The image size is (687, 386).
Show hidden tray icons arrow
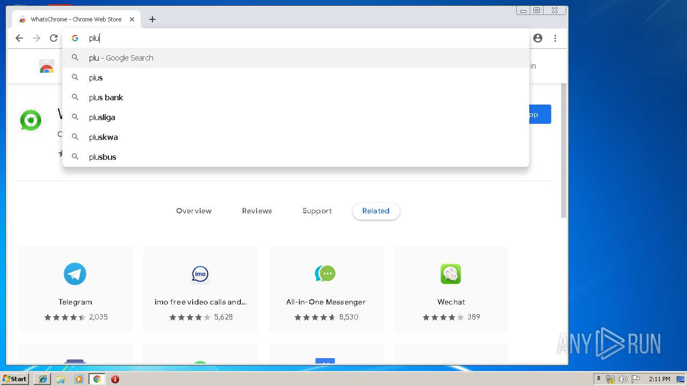click(598, 379)
